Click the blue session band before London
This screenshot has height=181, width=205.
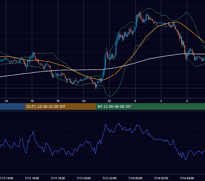coord(12,106)
